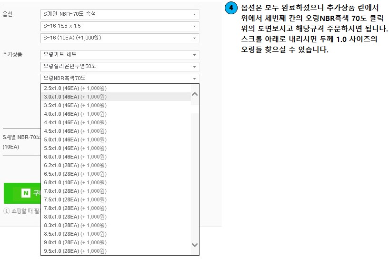Expand the S-16 15.5 x 1.5 size dropdown
The height and width of the screenshot is (259, 389).
coord(120,26)
